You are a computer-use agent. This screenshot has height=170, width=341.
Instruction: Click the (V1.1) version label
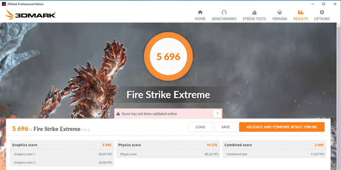click(x=86, y=130)
